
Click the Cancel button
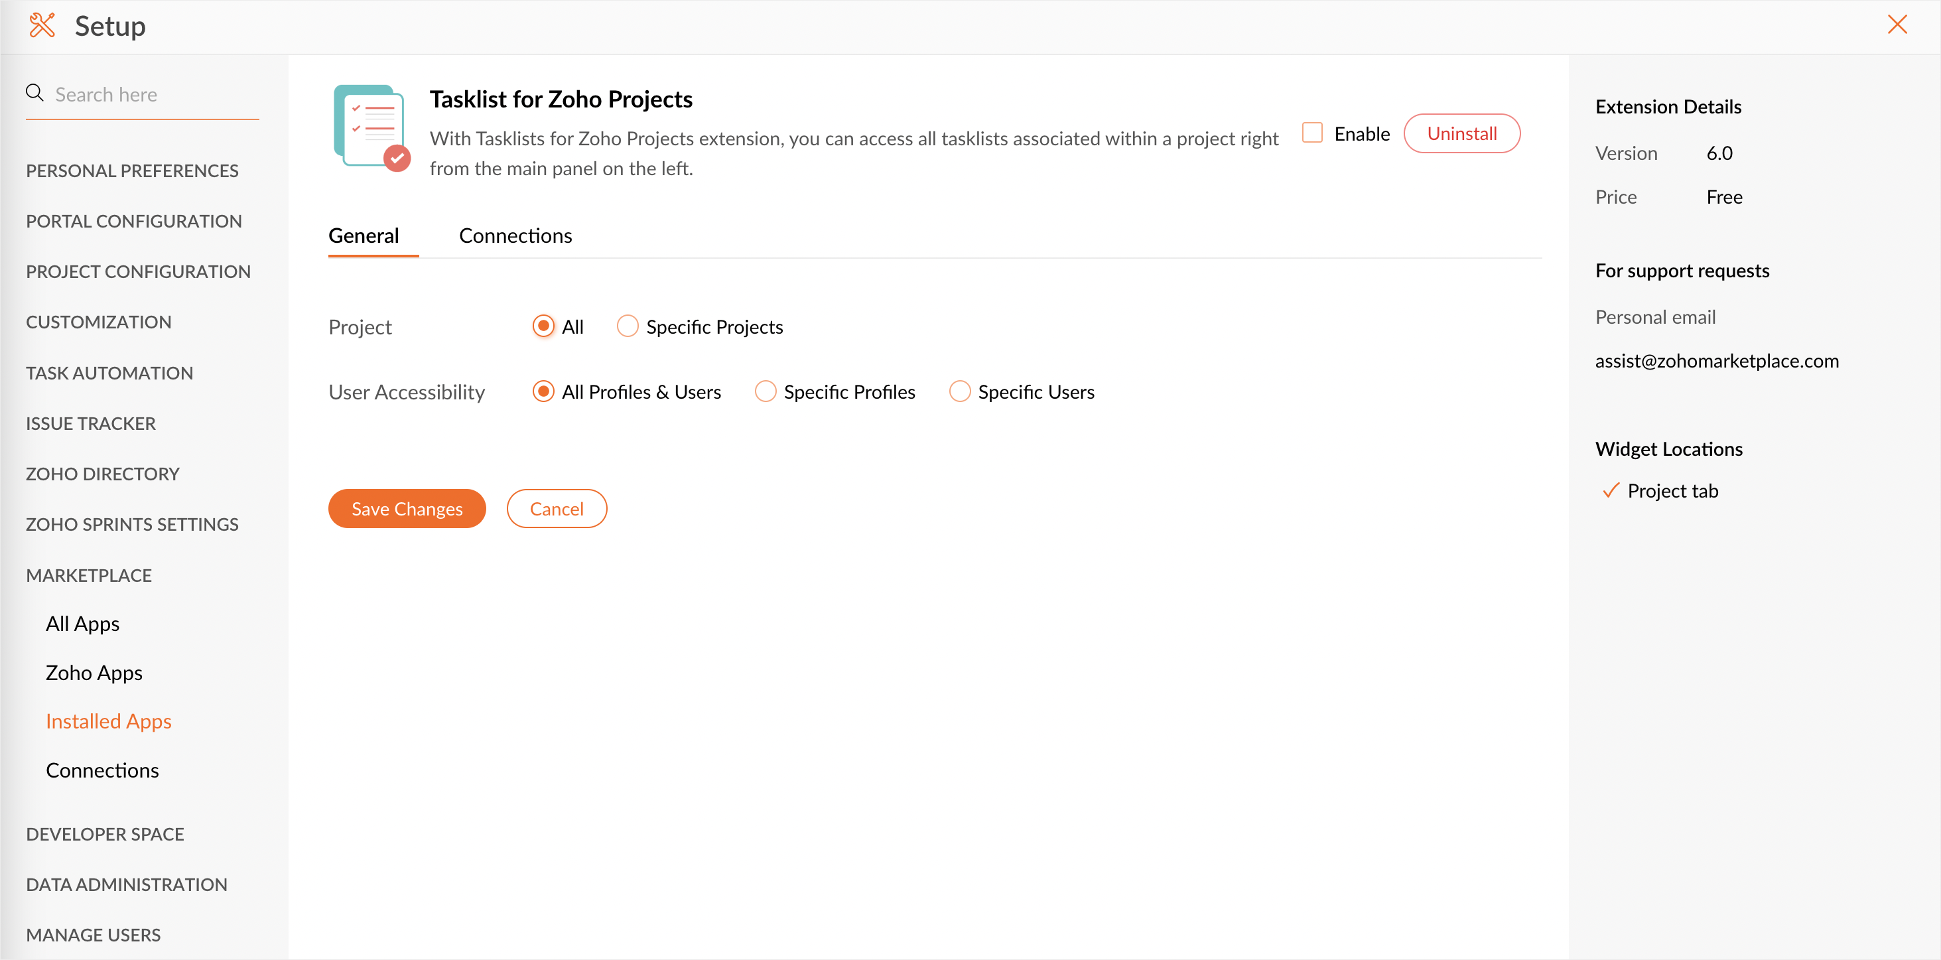point(556,509)
